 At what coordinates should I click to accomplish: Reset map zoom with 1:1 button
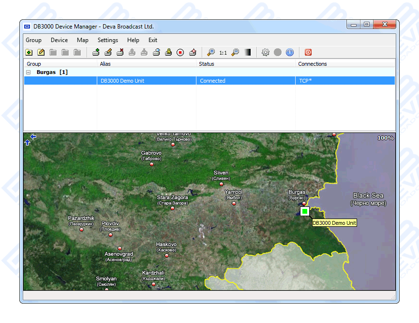tap(223, 53)
